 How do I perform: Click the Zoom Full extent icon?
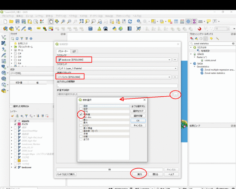tap(81, 21)
